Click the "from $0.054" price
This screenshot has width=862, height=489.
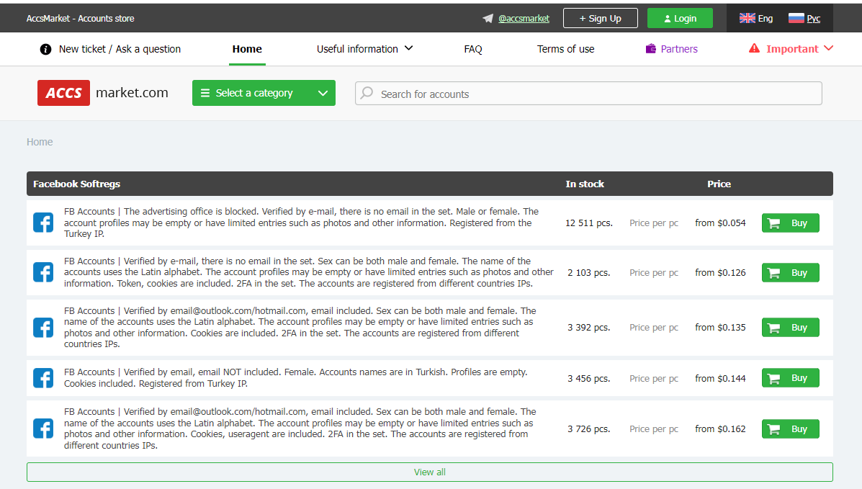coord(720,223)
